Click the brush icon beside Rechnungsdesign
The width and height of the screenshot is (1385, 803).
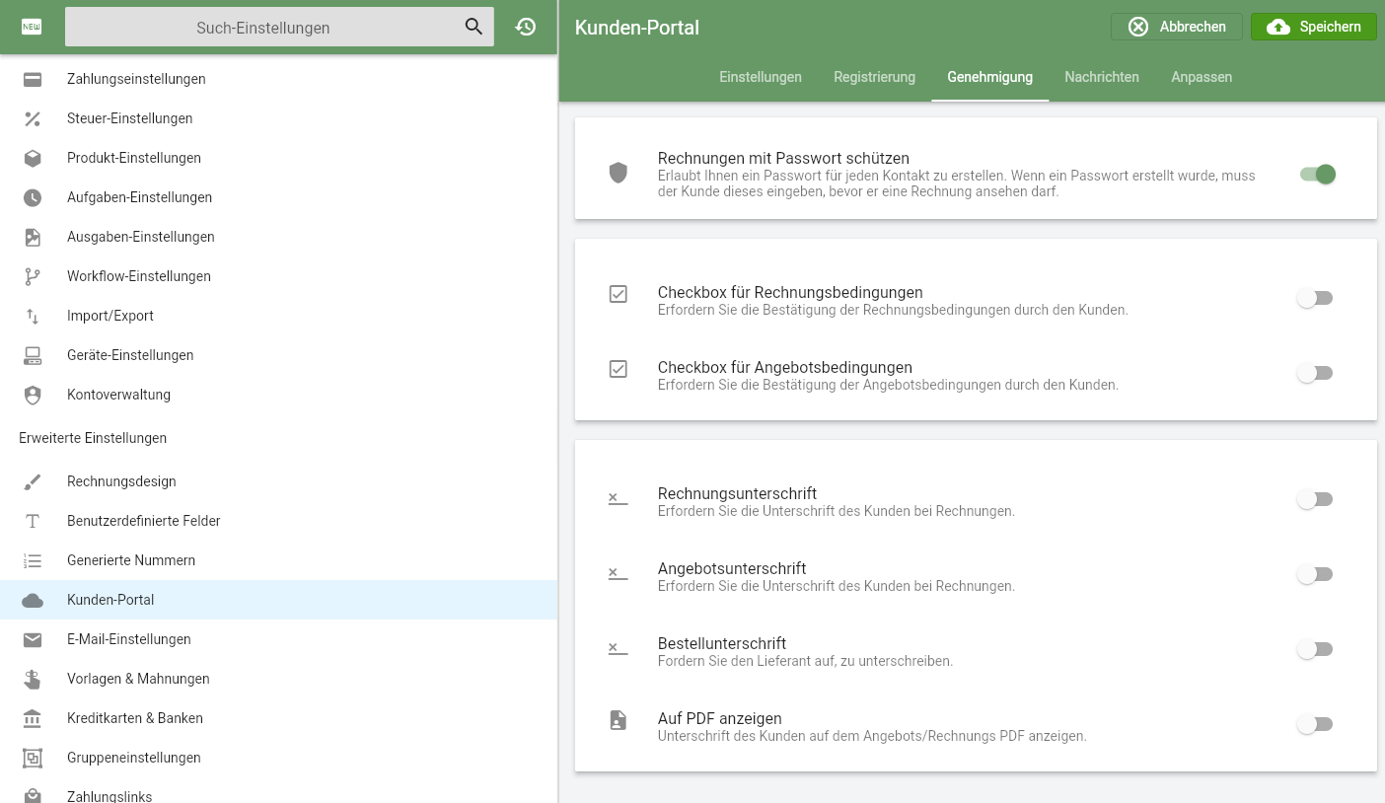[33, 481]
